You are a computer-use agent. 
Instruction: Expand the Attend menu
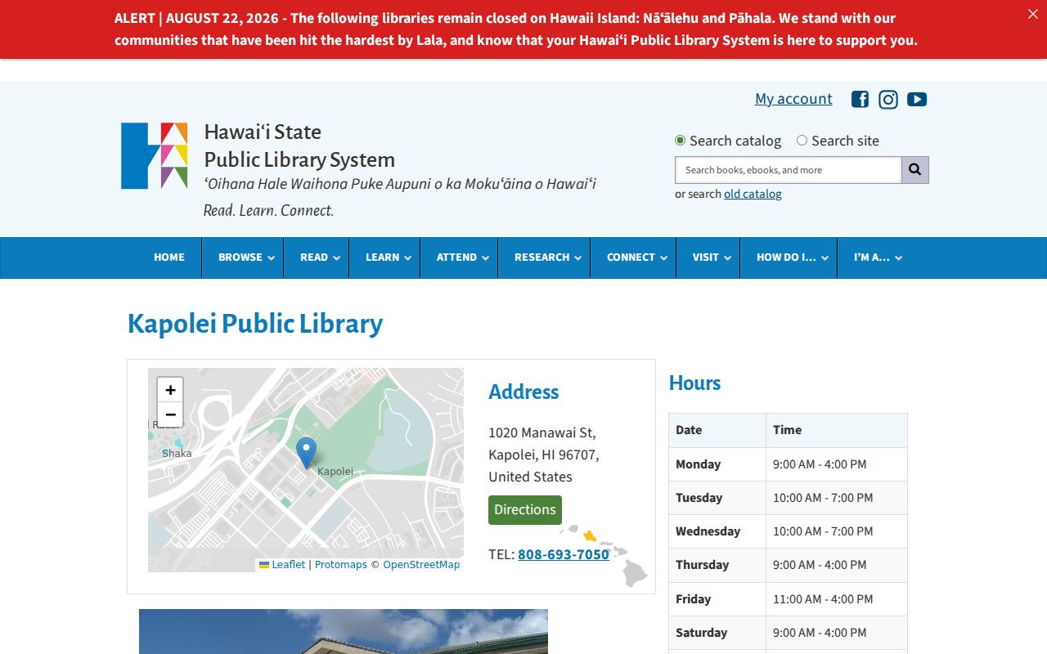pyautogui.click(x=459, y=258)
